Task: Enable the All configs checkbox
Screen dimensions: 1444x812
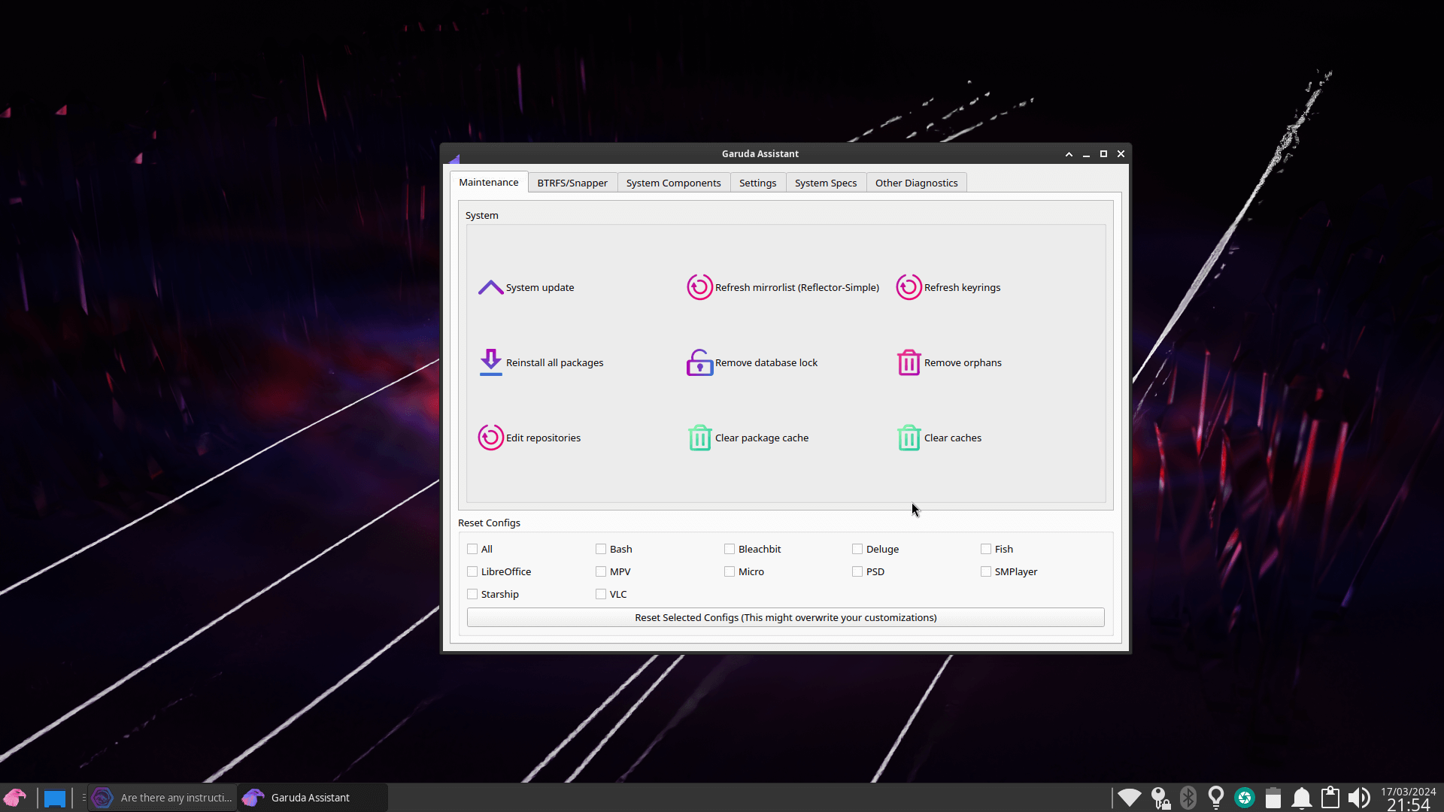Action: (x=472, y=549)
